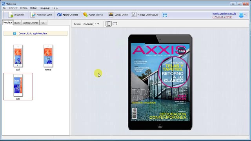Click Upload Online button
Viewport: 251px width, 141px height.
click(x=118, y=15)
